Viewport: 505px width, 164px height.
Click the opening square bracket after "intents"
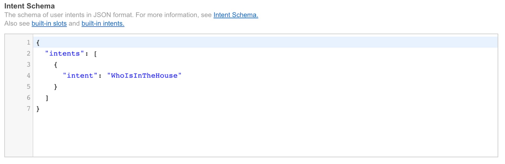(95, 54)
